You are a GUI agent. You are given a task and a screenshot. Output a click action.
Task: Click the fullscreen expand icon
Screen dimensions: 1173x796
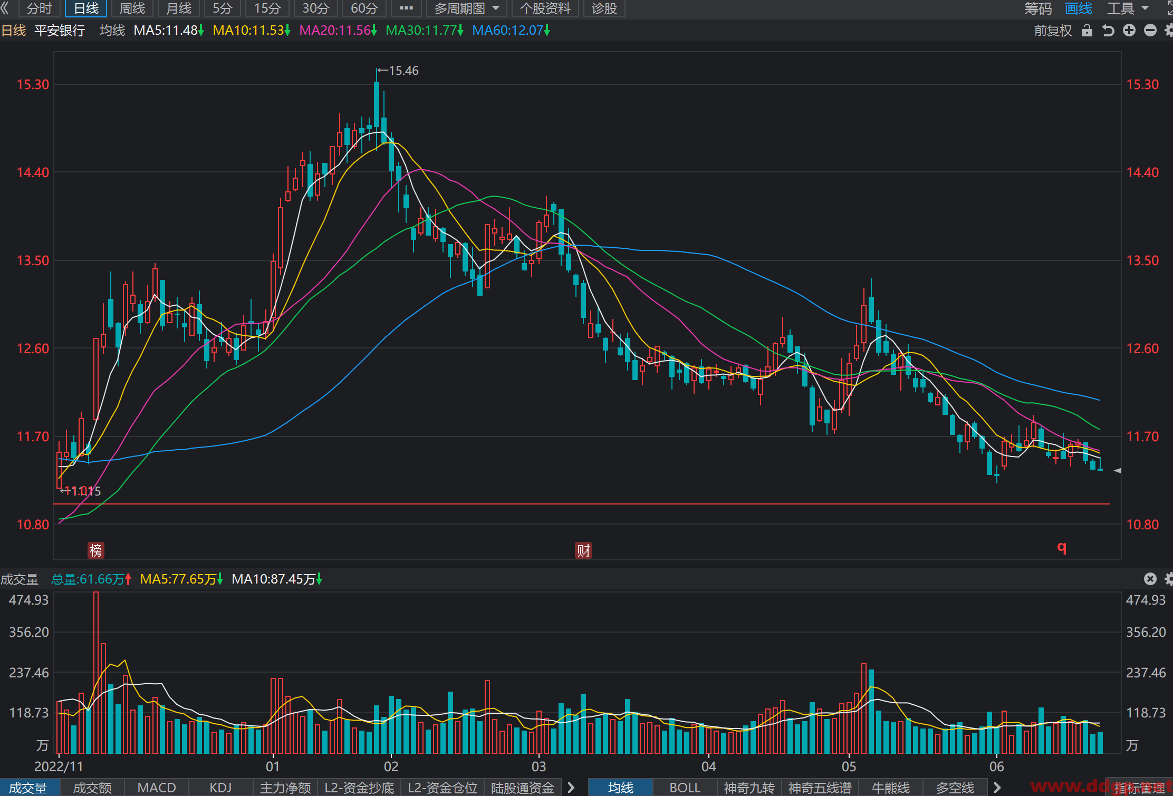(1169, 8)
